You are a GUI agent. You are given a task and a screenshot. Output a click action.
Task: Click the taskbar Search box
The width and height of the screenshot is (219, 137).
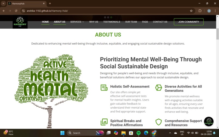86,133
